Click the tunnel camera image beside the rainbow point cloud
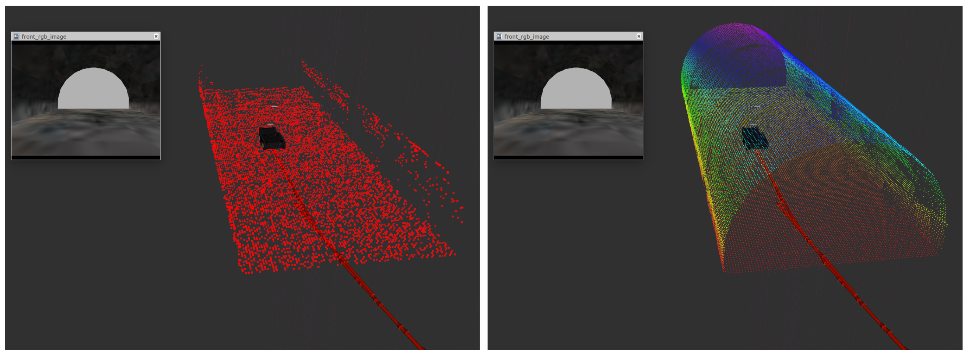968x356 pixels. click(x=568, y=100)
